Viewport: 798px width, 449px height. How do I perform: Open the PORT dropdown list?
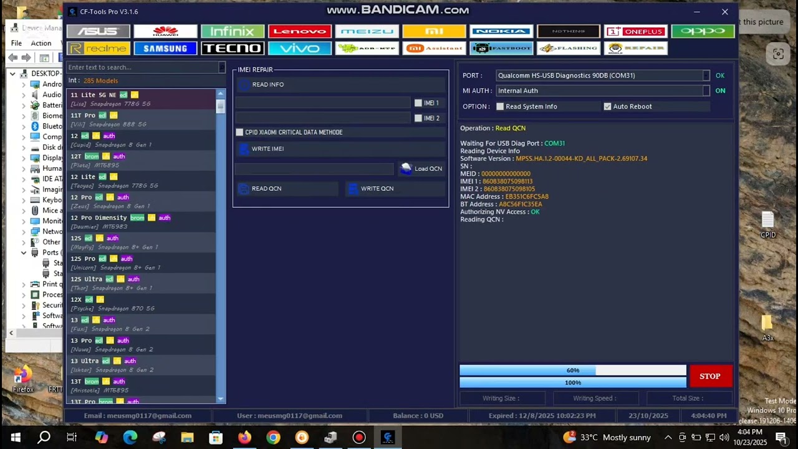[706, 75]
